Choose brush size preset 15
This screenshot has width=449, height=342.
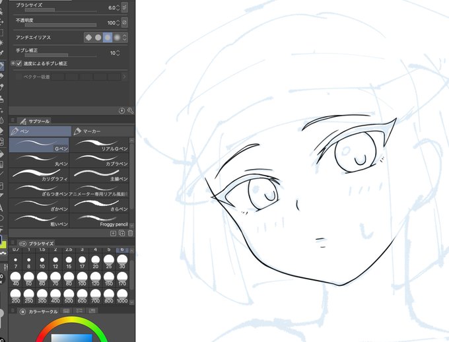pyautogui.click(x=69, y=262)
